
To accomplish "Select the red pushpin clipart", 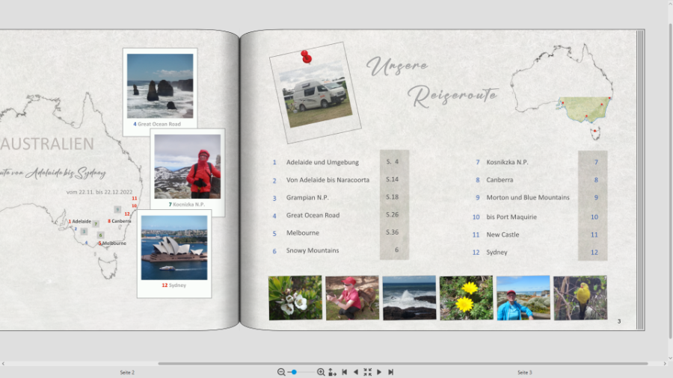I will point(305,56).
